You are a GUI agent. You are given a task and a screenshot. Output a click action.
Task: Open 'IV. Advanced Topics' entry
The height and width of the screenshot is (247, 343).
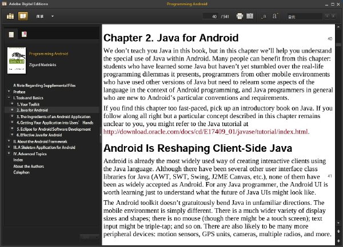pyautogui.click(x=30, y=154)
